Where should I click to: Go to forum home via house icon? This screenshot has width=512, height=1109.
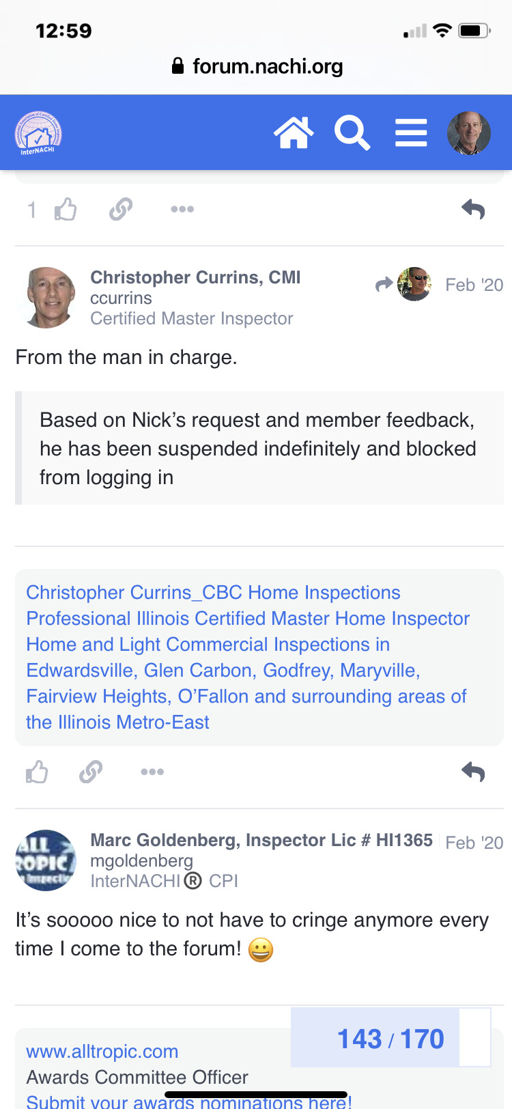(x=294, y=132)
